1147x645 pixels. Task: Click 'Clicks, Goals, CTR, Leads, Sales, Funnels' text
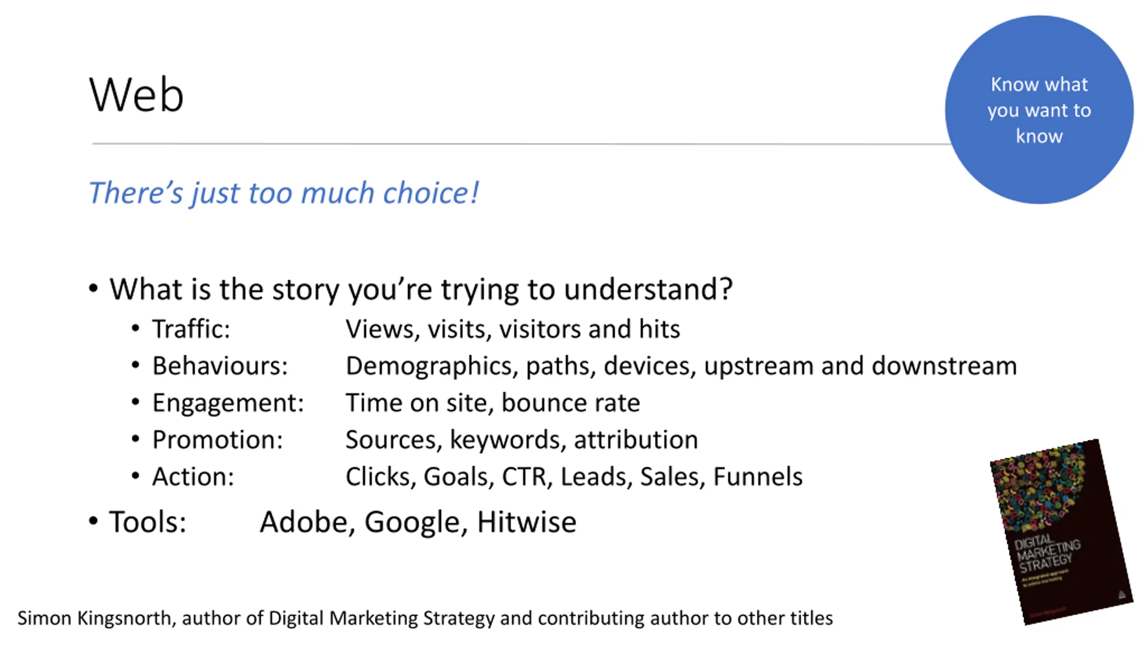574,477
